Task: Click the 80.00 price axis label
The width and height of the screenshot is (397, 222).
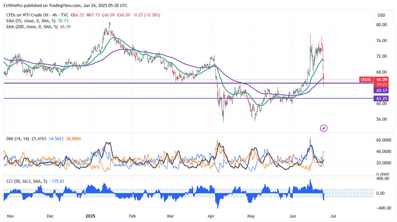Action: tap(382, 25)
